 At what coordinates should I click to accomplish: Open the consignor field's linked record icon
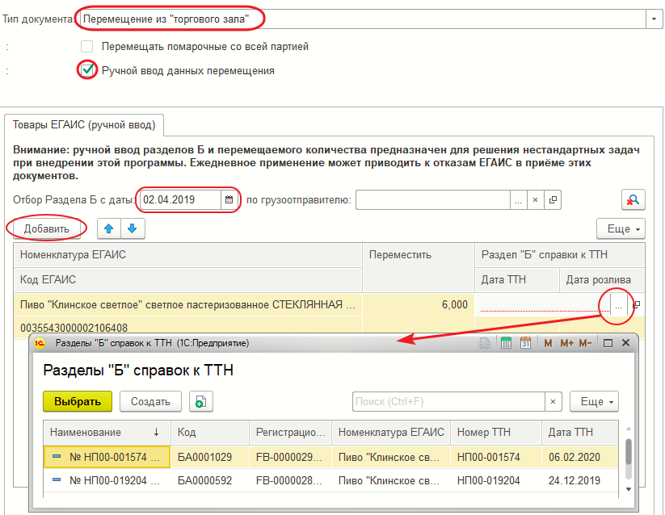tap(553, 199)
